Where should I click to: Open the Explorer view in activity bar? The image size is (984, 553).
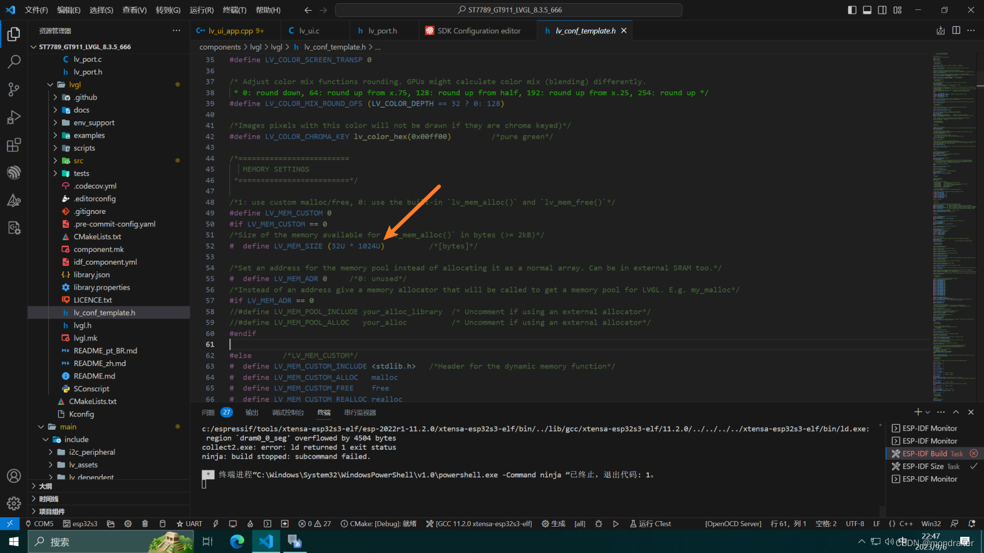click(13, 34)
